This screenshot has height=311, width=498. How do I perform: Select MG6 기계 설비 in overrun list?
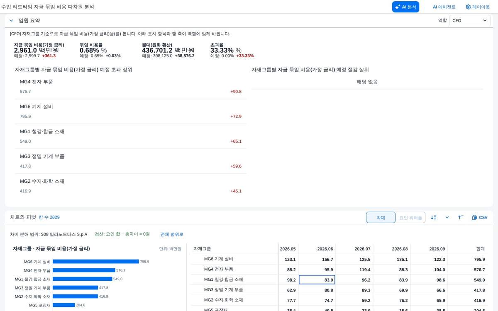point(131,112)
